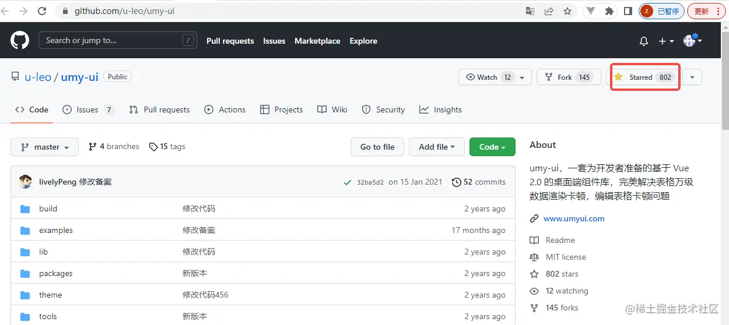Open the Add file dropdown
The width and height of the screenshot is (729, 325).
[x=436, y=147]
